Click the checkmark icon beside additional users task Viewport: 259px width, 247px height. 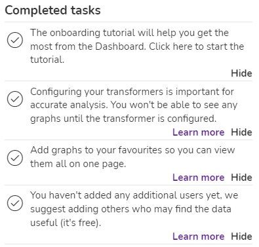[15, 203]
